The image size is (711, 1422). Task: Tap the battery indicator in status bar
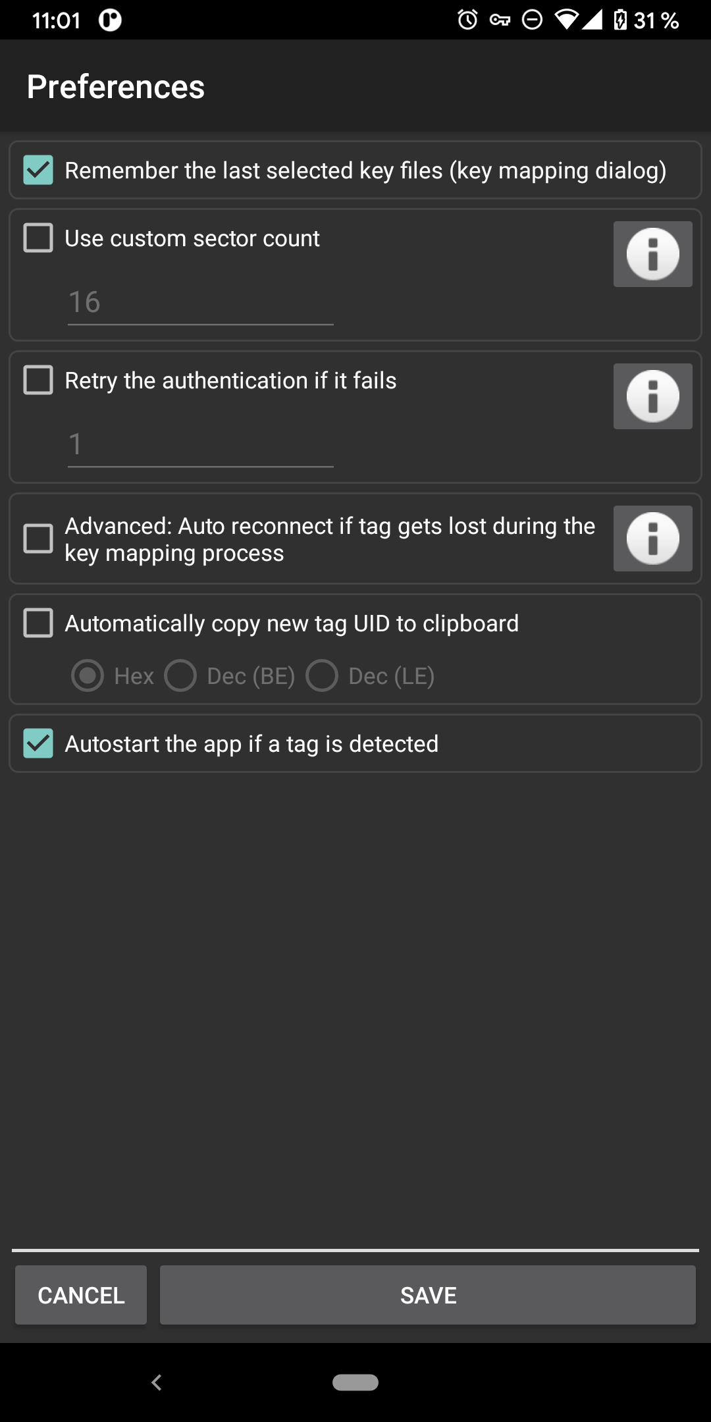tap(620, 20)
